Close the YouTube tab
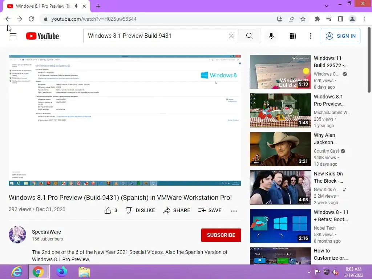Screen dimensions: 372x279 [x=84, y=6]
